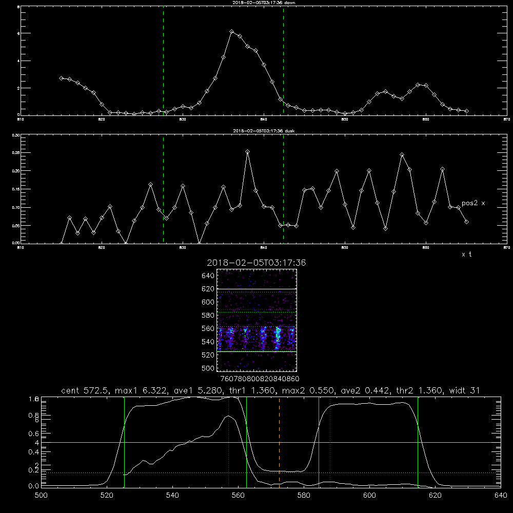Click the first diamond data point of the dawn curve
Image resolution: width=513 pixels, height=513 pixels.
click(61, 78)
